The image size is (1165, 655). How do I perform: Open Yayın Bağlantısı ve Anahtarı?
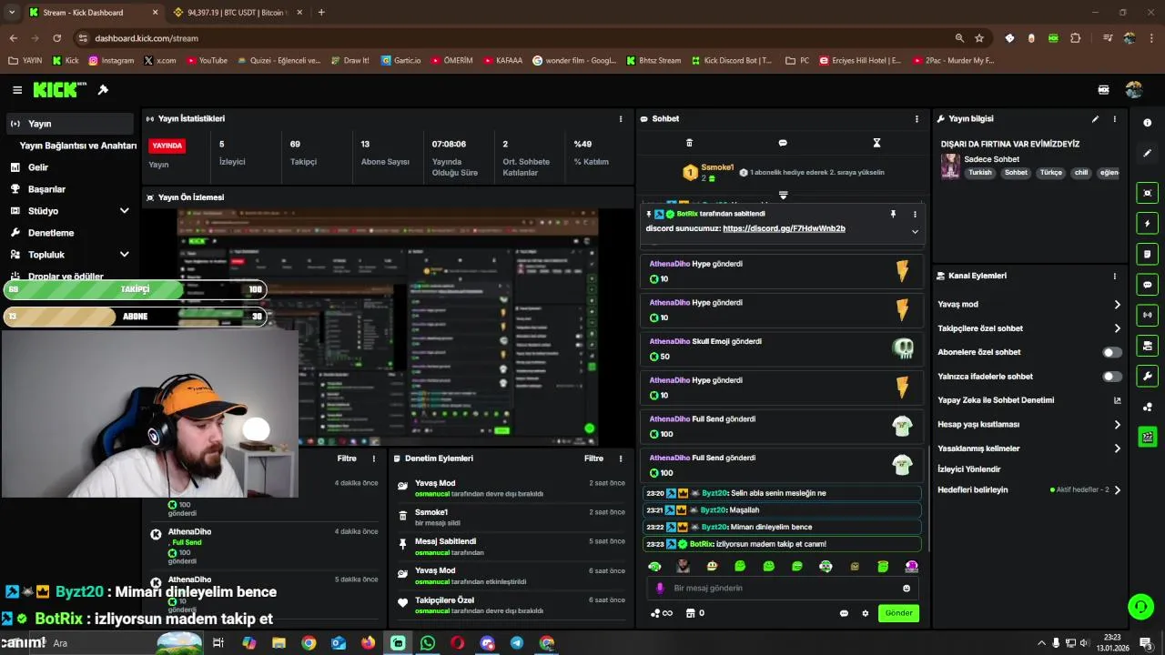pyautogui.click(x=78, y=146)
